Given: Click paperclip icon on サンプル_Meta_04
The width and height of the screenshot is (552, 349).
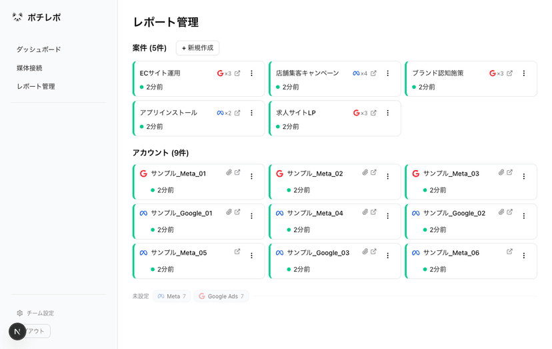Looking at the screenshot, I should point(365,212).
